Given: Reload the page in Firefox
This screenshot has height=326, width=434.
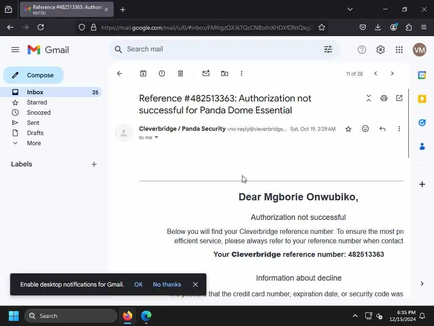Looking at the screenshot, I should (41, 27).
